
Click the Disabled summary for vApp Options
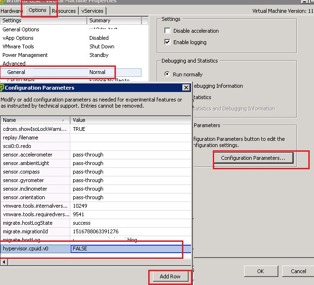tap(99, 38)
